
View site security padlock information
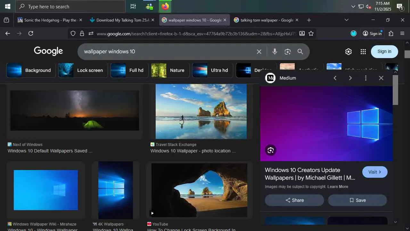click(82, 33)
